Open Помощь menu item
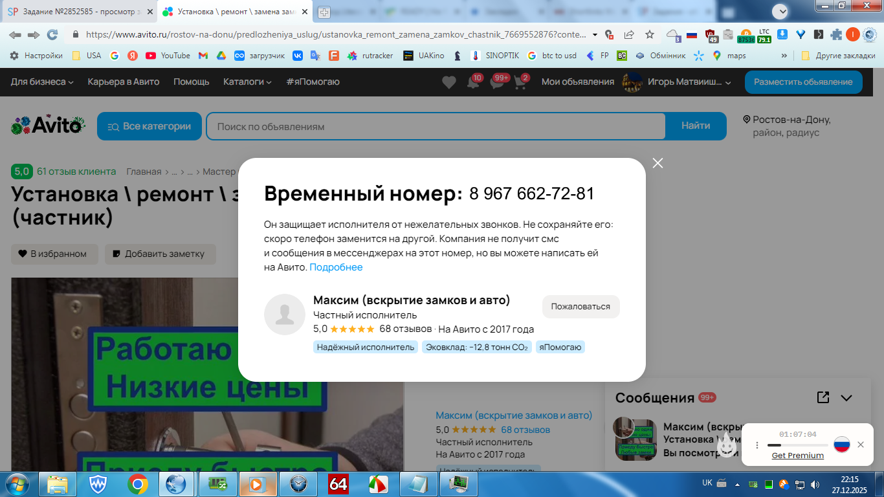The image size is (884, 497). [x=192, y=82]
